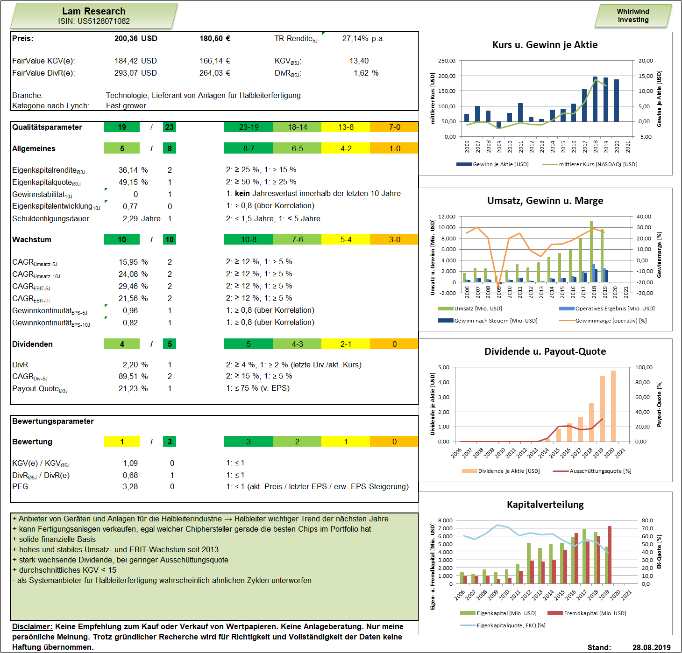This screenshot has width=682, height=653.
Task: Click the Allgemeines score 5 cell
Action: 122,148
